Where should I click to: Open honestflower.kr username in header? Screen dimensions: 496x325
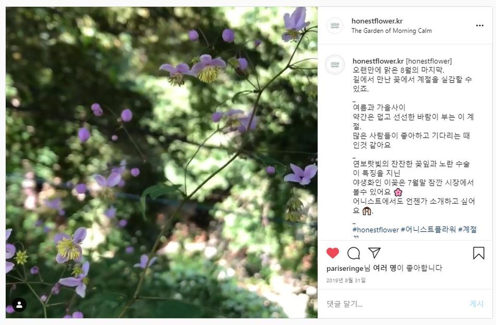377,21
